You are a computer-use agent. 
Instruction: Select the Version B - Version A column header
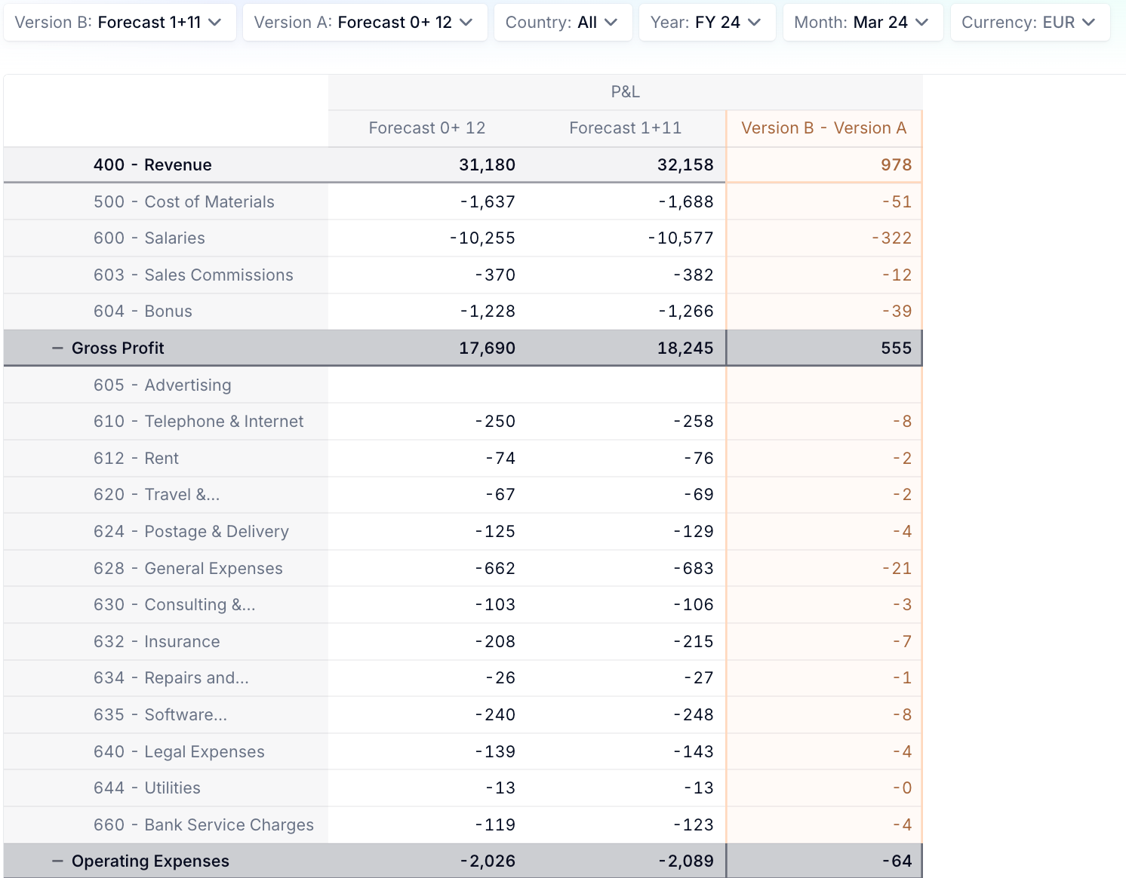[824, 128]
